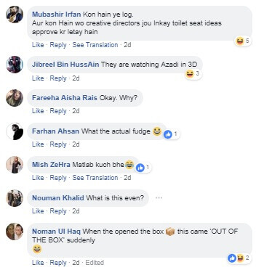
Task: Click Nouman Khalid's name link
Action: [58, 198]
